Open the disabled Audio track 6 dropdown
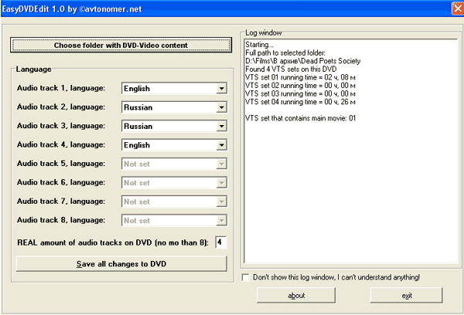The height and width of the screenshot is (315, 464). (x=221, y=183)
